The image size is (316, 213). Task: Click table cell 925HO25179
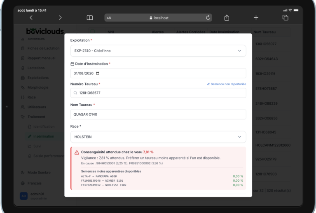266,159
